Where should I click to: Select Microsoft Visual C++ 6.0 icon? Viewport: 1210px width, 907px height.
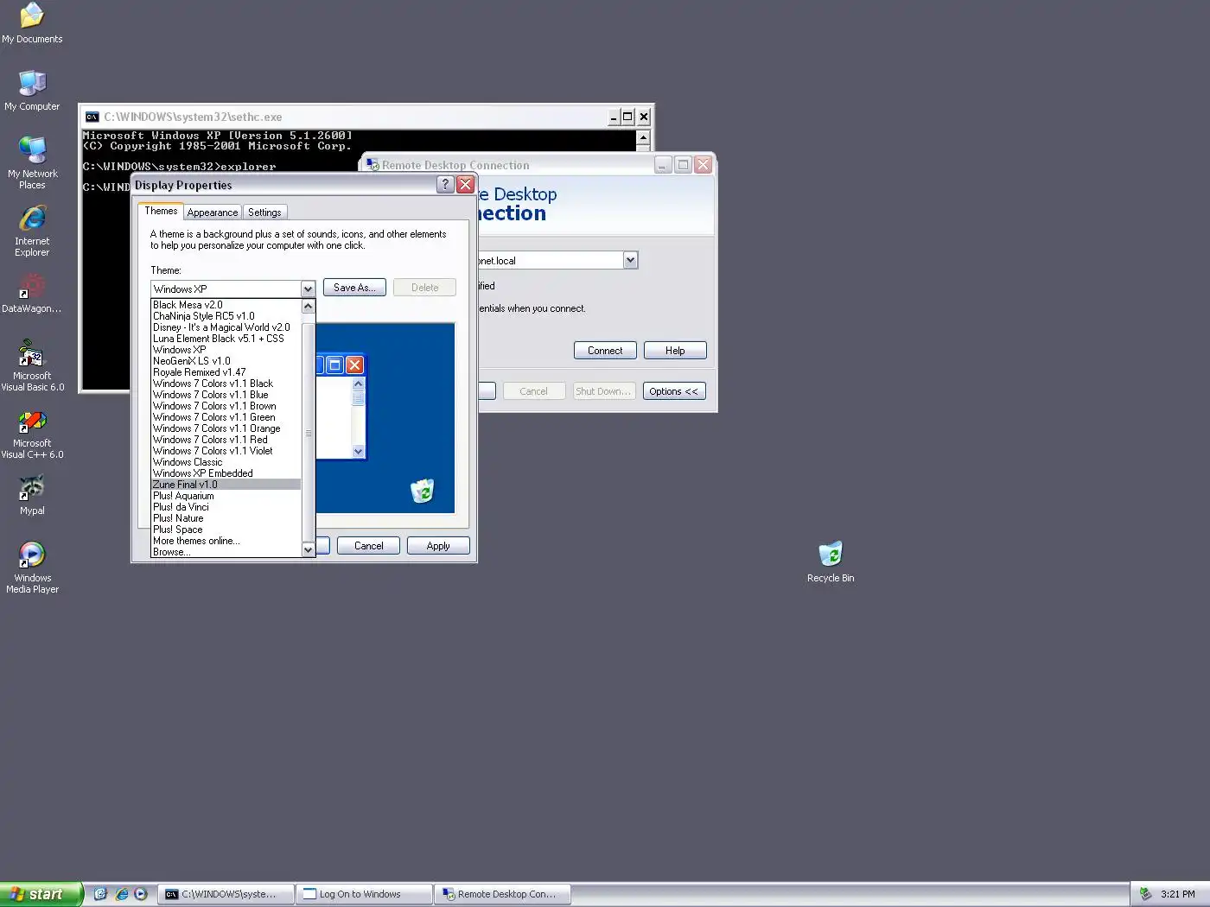(x=32, y=434)
